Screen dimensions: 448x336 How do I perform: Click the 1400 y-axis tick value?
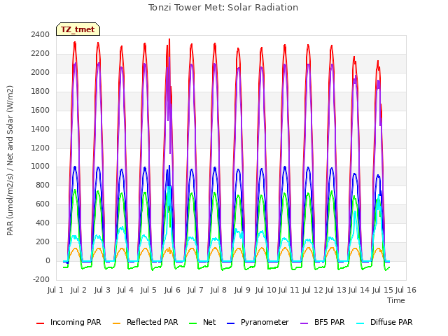click(x=41, y=129)
